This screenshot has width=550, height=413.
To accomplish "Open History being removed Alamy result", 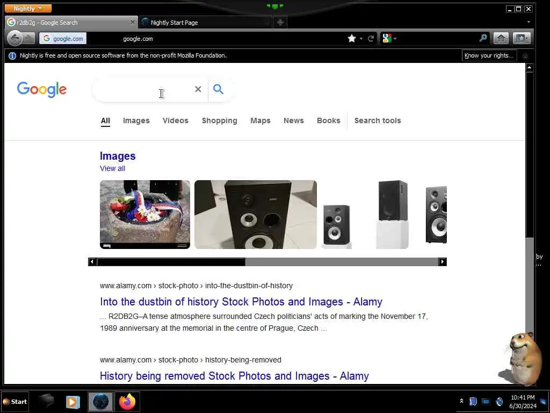I will point(234,376).
